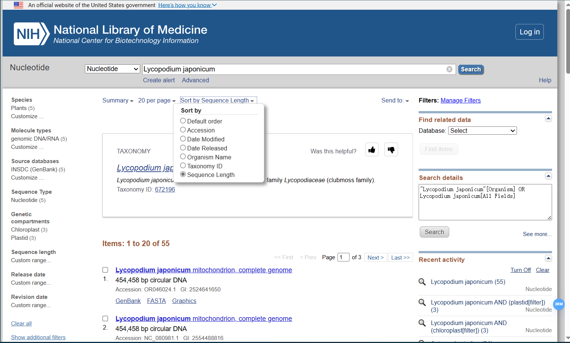Open the Find related data Database select
The height and width of the screenshot is (343, 570).
pyautogui.click(x=482, y=131)
